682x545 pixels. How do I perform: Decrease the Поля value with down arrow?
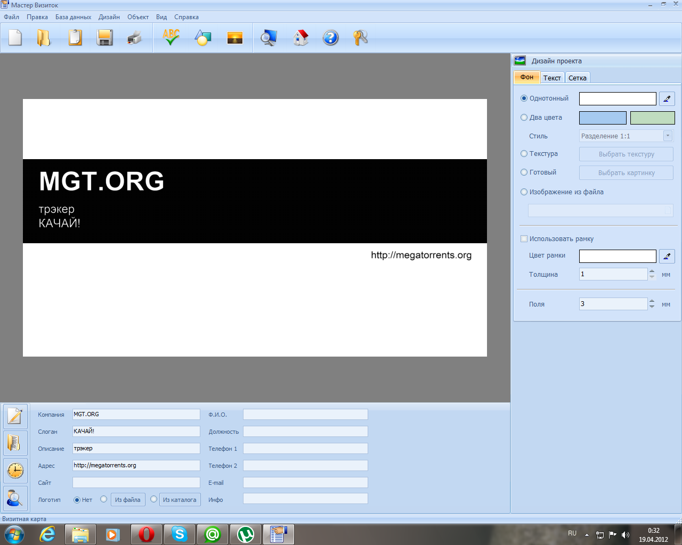coord(652,307)
